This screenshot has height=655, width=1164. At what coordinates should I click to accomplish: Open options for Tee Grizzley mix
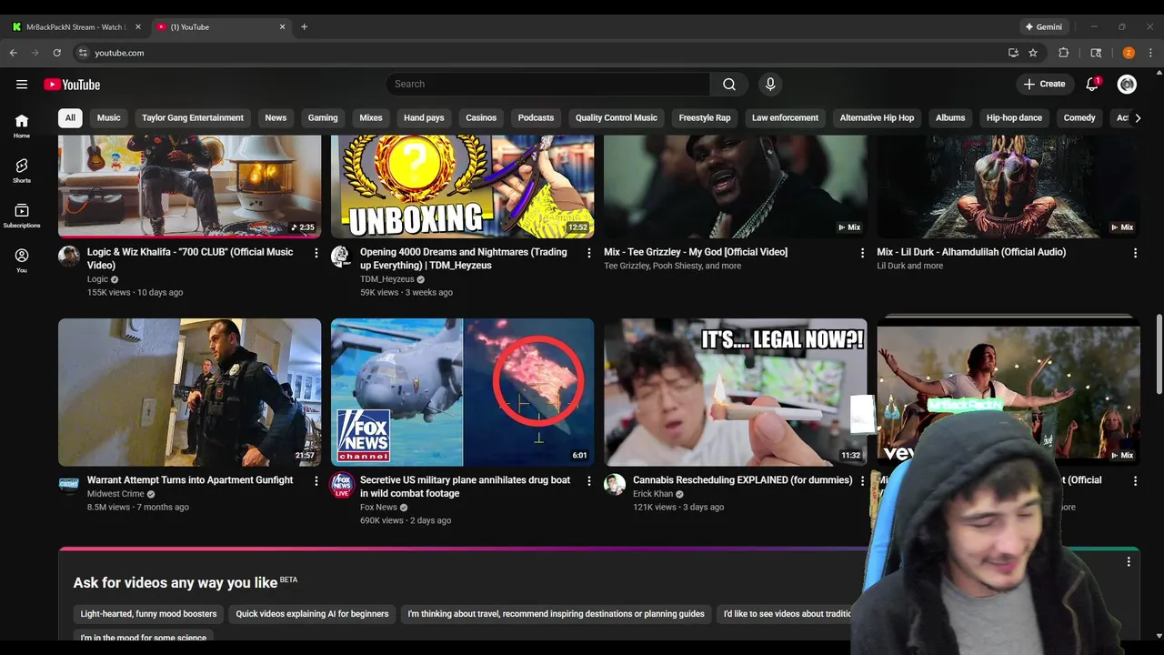pyautogui.click(x=862, y=253)
